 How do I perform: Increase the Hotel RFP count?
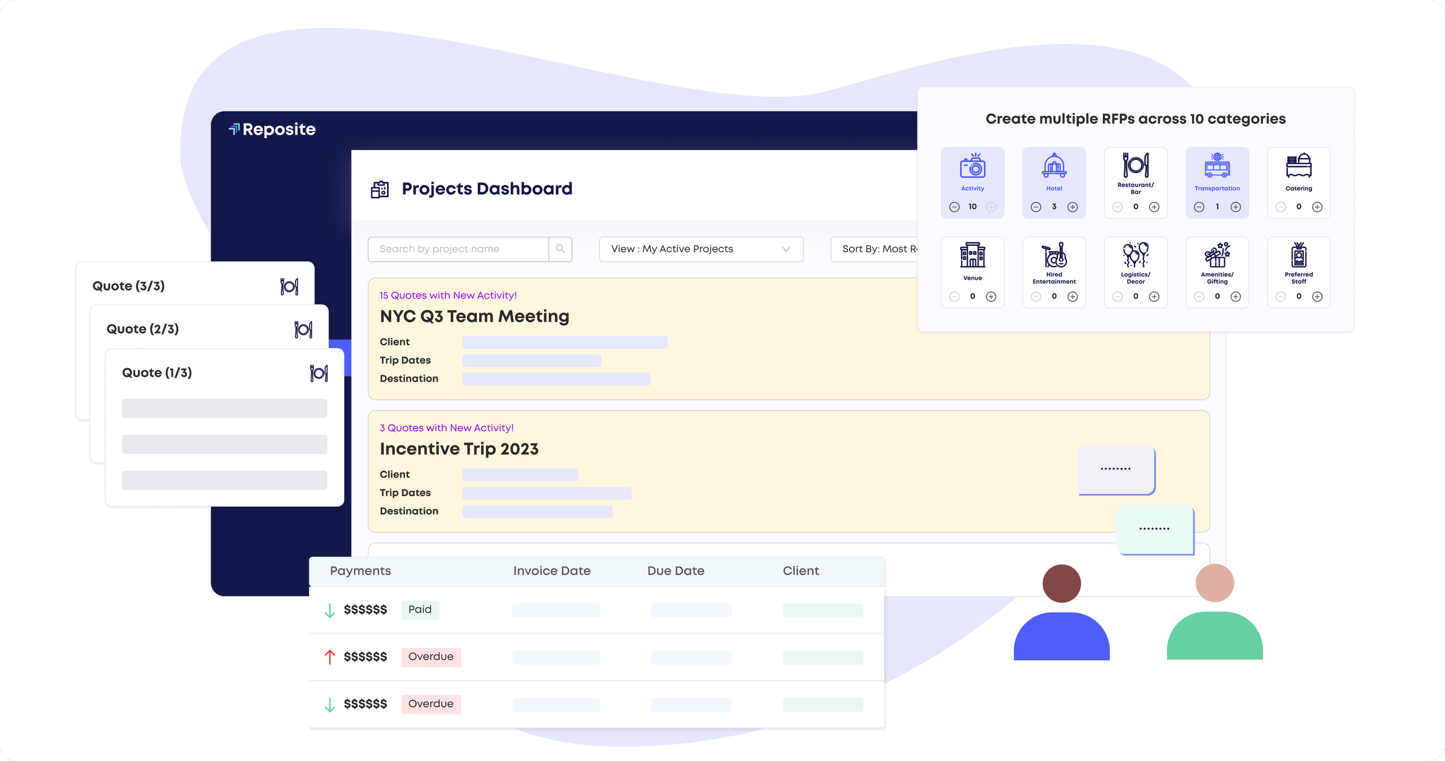pos(1073,207)
